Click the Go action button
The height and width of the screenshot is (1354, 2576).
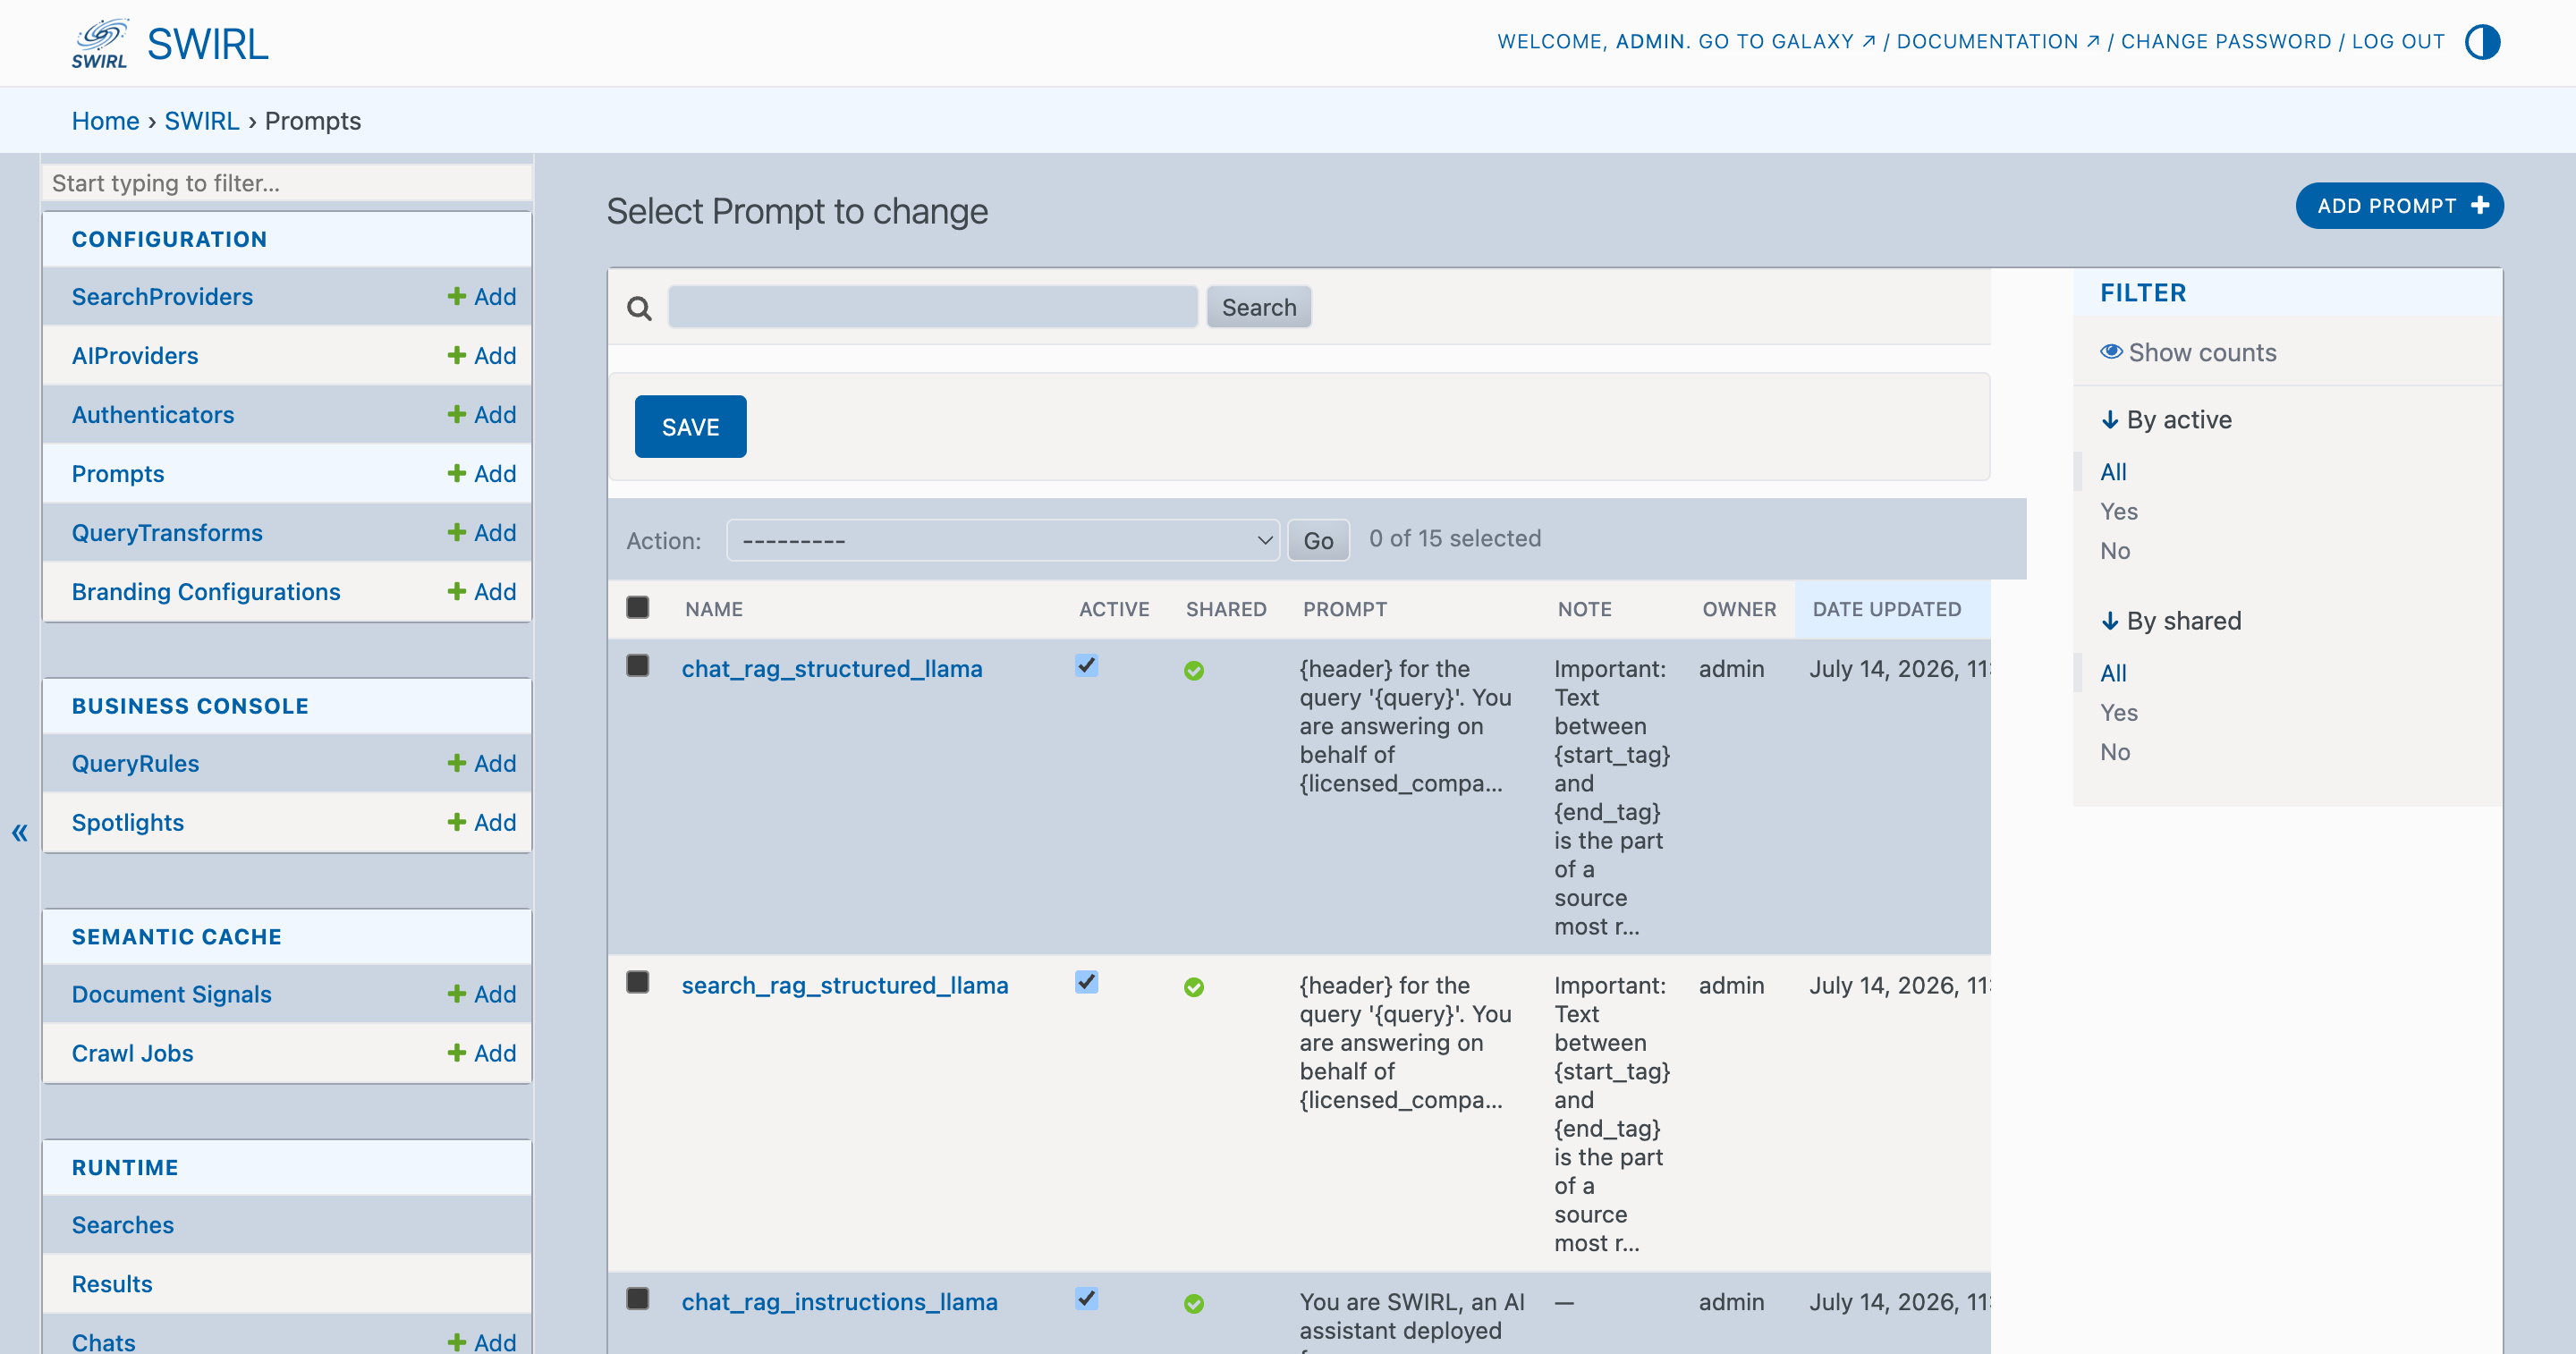pyautogui.click(x=1318, y=540)
